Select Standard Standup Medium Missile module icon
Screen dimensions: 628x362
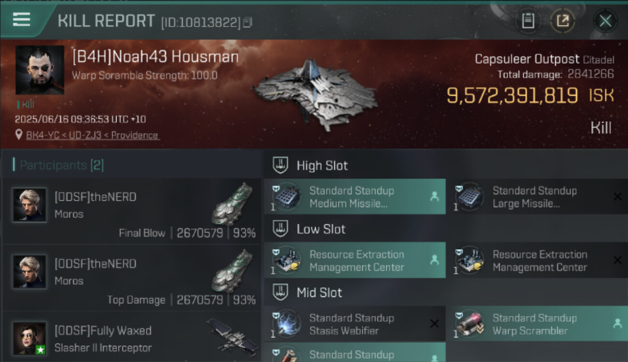[x=286, y=197]
